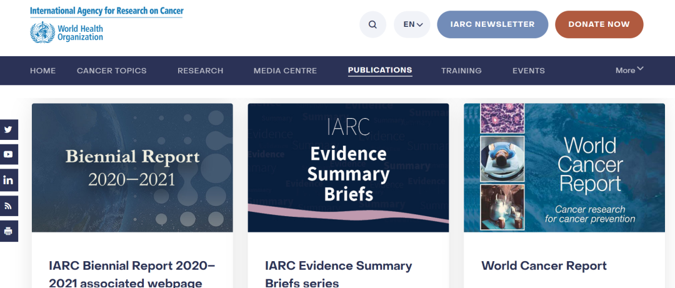
Task: Click the search magnifier icon
Action: pos(372,24)
